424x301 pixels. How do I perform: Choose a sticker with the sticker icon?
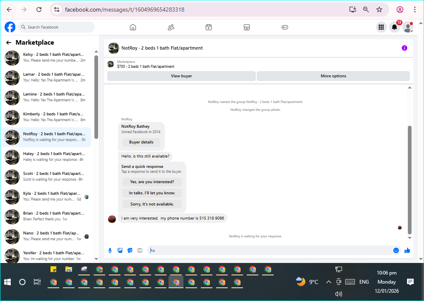point(130,251)
